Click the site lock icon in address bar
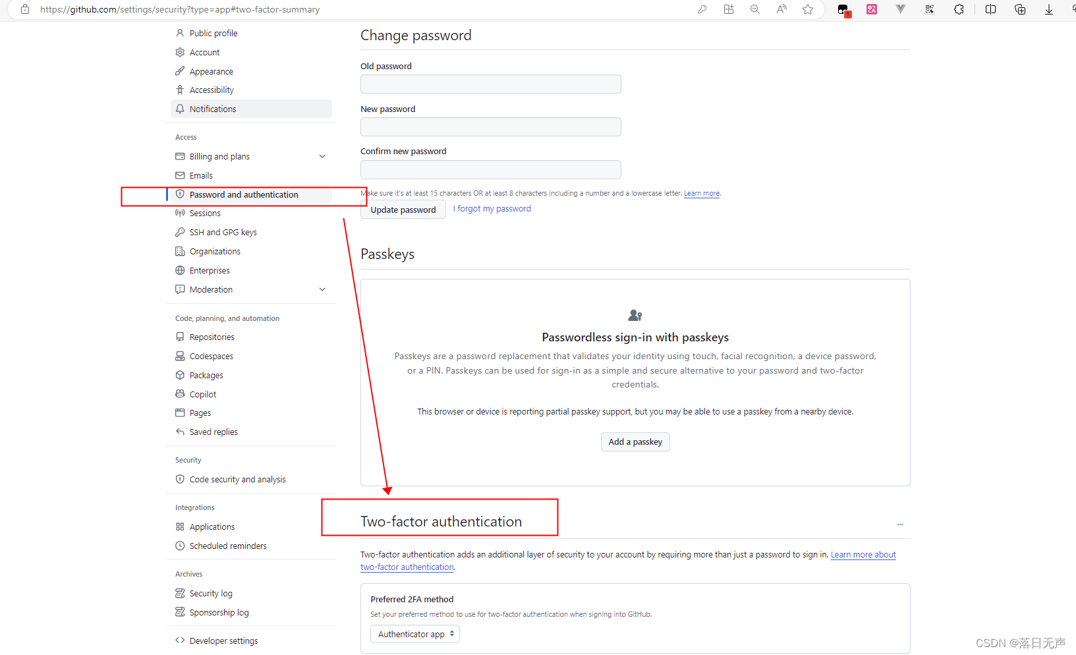The image size is (1076, 655). pos(25,9)
